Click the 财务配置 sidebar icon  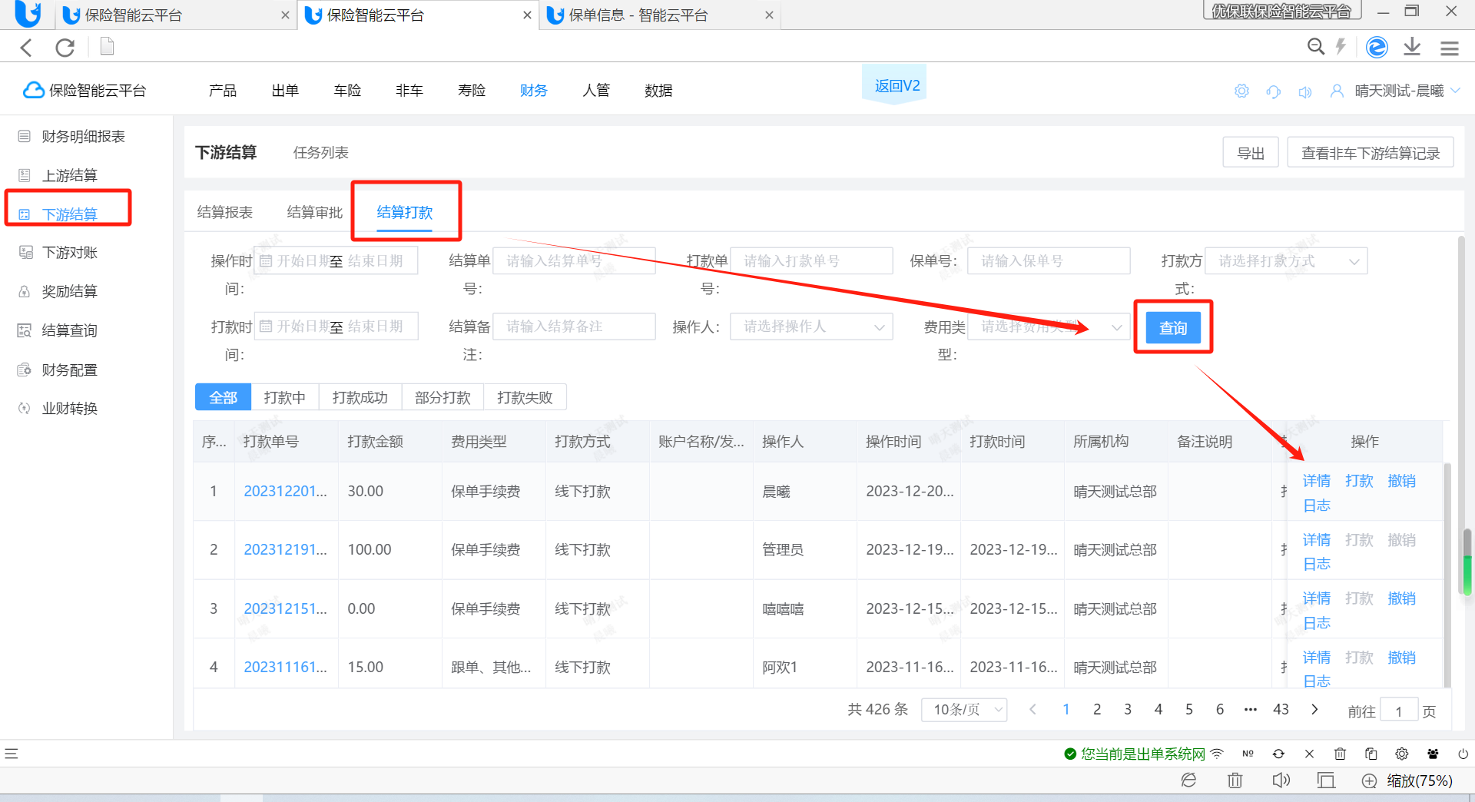click(25, 370)
